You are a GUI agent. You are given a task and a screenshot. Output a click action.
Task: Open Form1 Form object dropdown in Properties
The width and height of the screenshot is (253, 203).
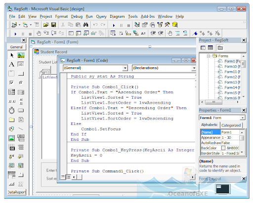(243, 118)
